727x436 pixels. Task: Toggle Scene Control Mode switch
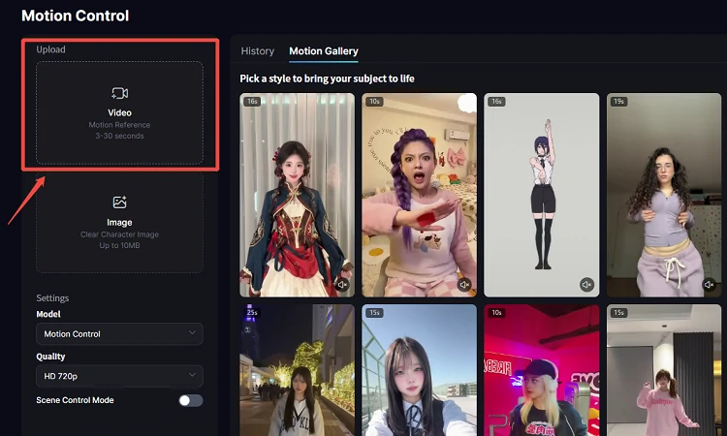pos(191,400)
